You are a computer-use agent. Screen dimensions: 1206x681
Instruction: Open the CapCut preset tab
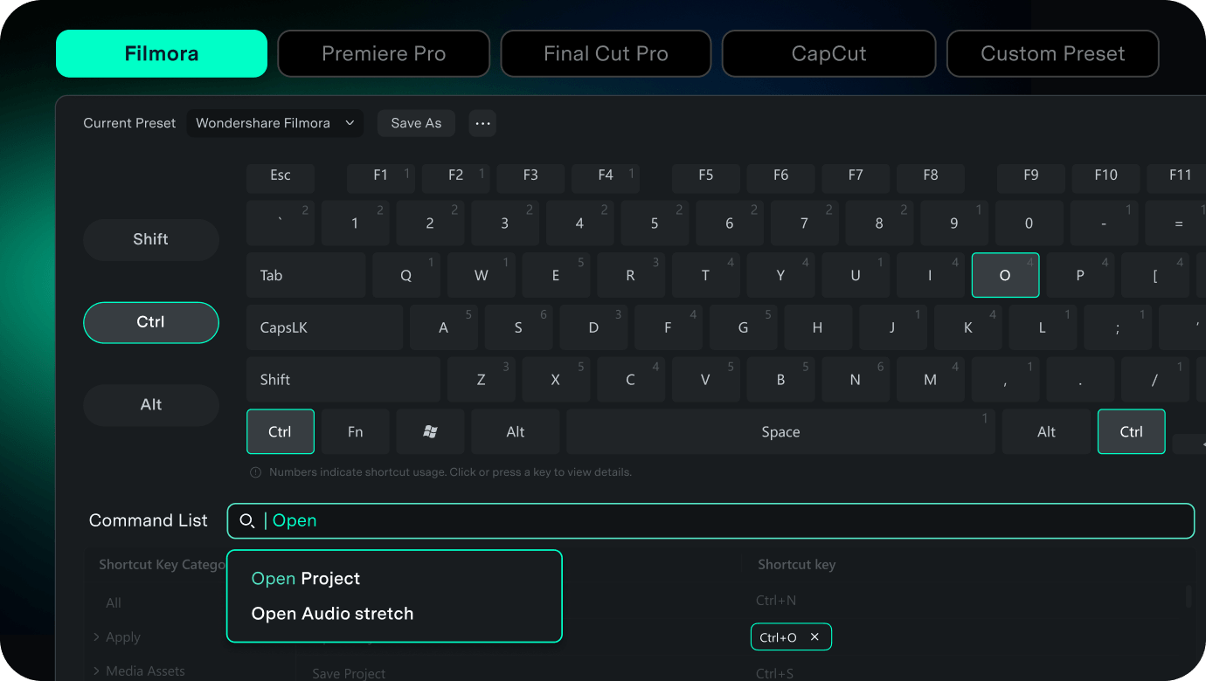pyautogui.click(x=828, y=53)
